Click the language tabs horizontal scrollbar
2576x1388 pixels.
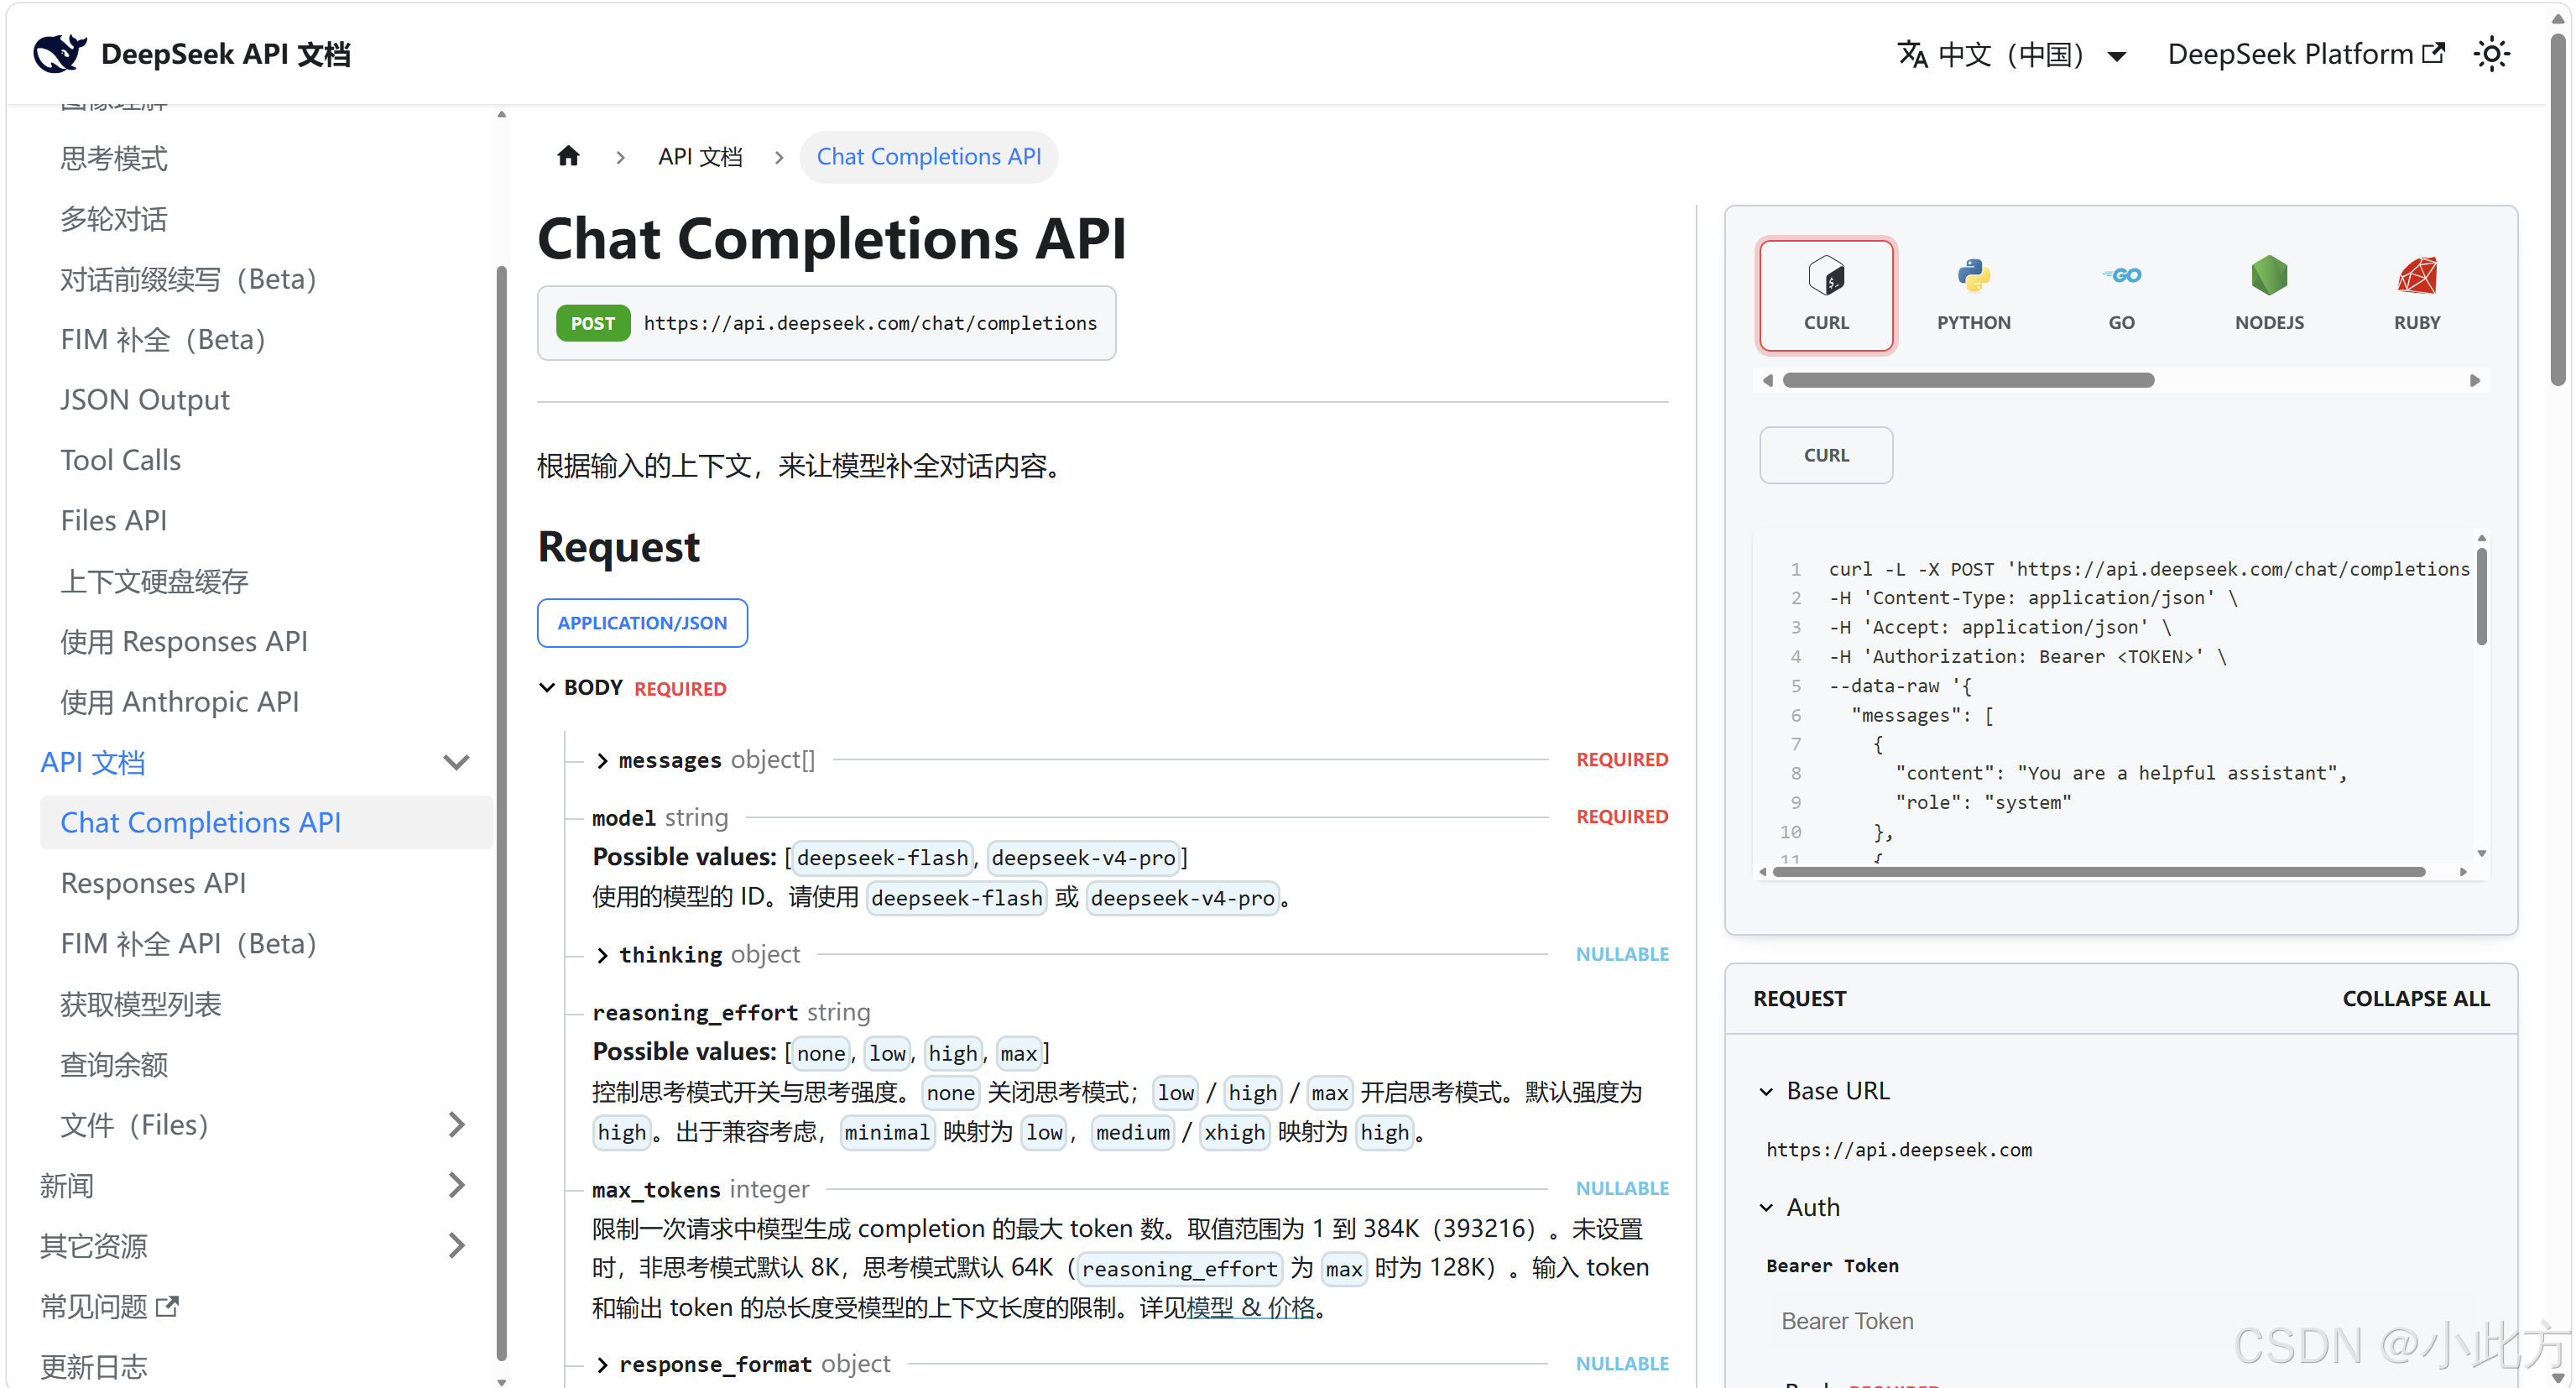(1968, 380)
